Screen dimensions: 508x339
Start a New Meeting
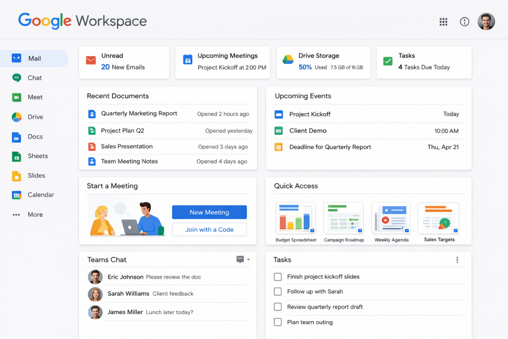(x=209, y=212)
